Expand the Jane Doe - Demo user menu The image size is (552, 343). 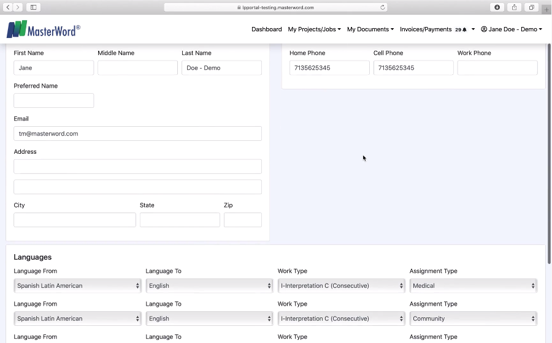pos(512,29)
